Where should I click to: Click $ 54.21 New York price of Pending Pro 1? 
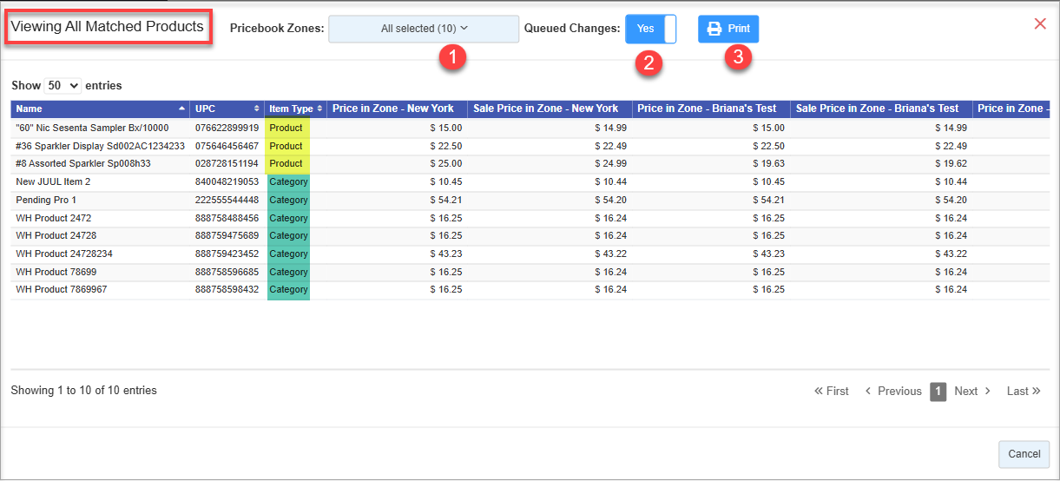(x=446, y=200)
